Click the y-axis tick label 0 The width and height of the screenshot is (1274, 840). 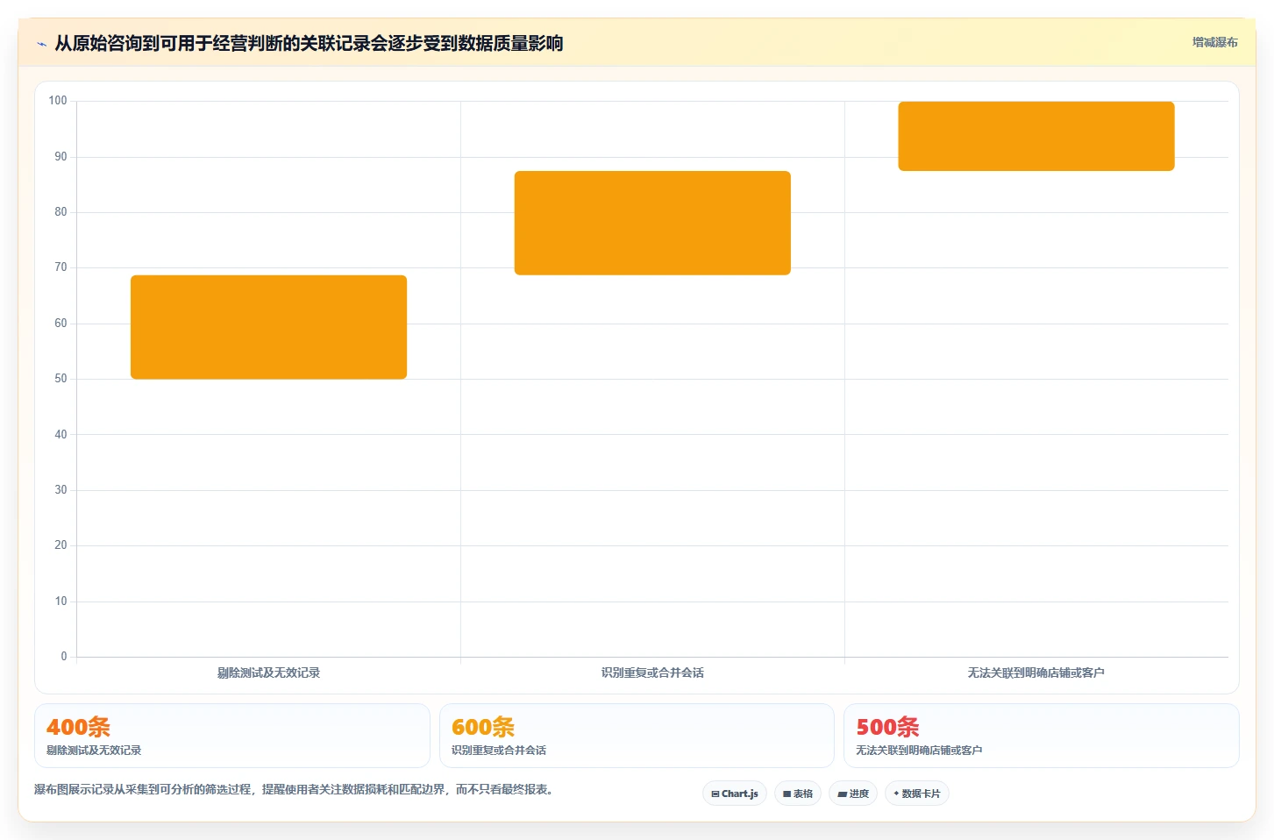point(64,657)
